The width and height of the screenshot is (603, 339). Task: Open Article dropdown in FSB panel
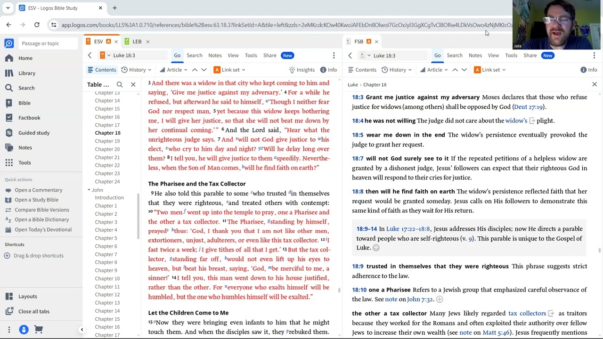pyautogui.click(x=434, y=70)
